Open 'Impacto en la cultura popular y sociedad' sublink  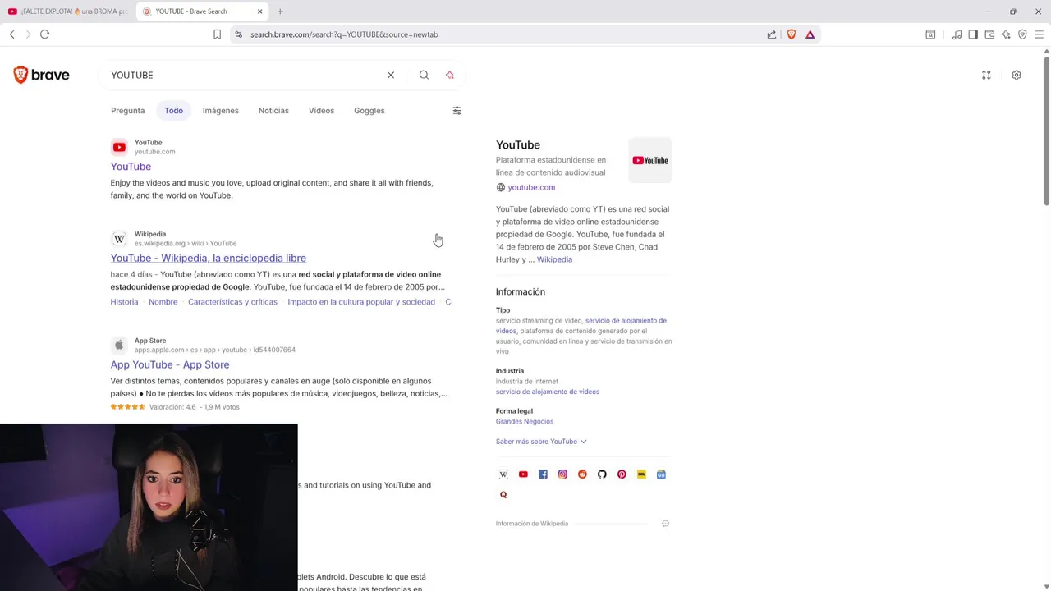[361, 302]
